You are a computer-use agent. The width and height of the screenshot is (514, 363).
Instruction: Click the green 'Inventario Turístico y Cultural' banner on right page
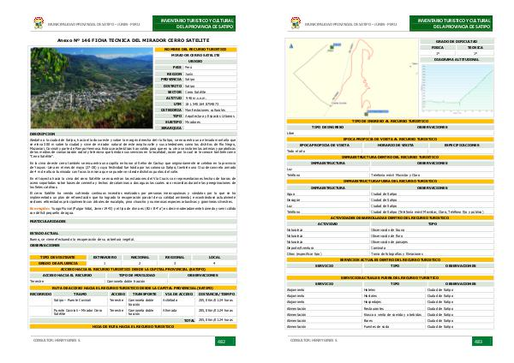(x=451, y=23)
